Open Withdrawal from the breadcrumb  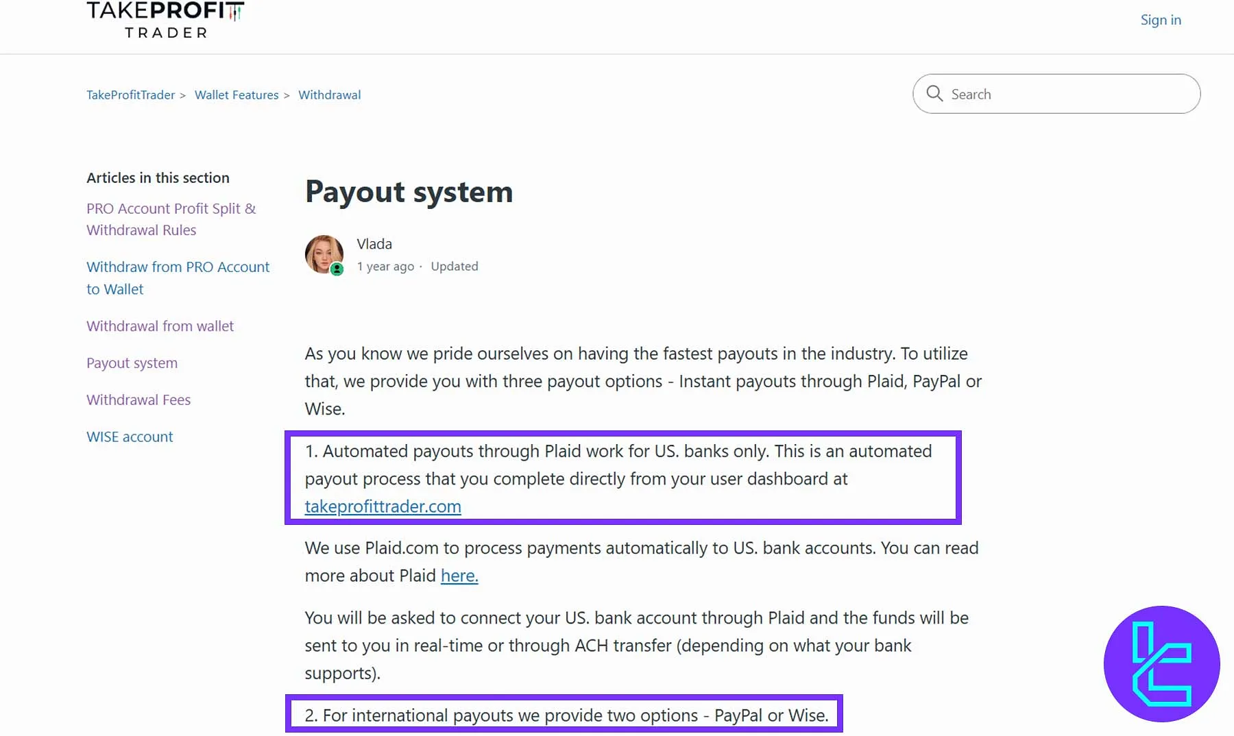point(330,95)
